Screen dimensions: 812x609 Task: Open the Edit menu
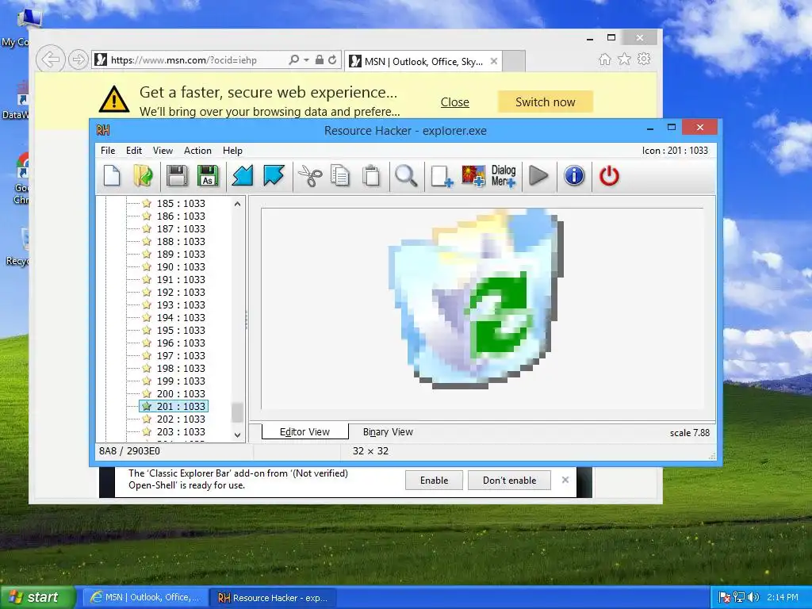(133, 151)
